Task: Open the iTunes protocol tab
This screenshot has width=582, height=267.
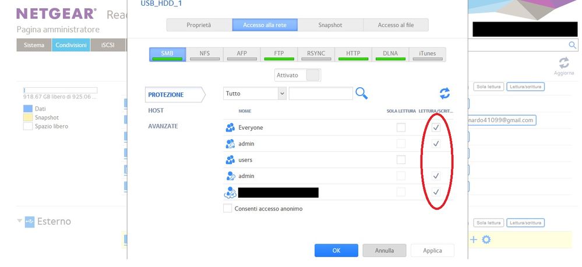Action: 427,55
